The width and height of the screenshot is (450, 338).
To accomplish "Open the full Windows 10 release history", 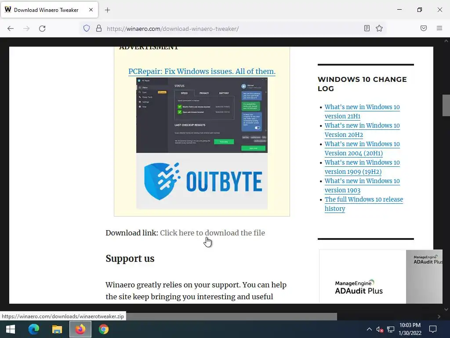I will point(363,204).
